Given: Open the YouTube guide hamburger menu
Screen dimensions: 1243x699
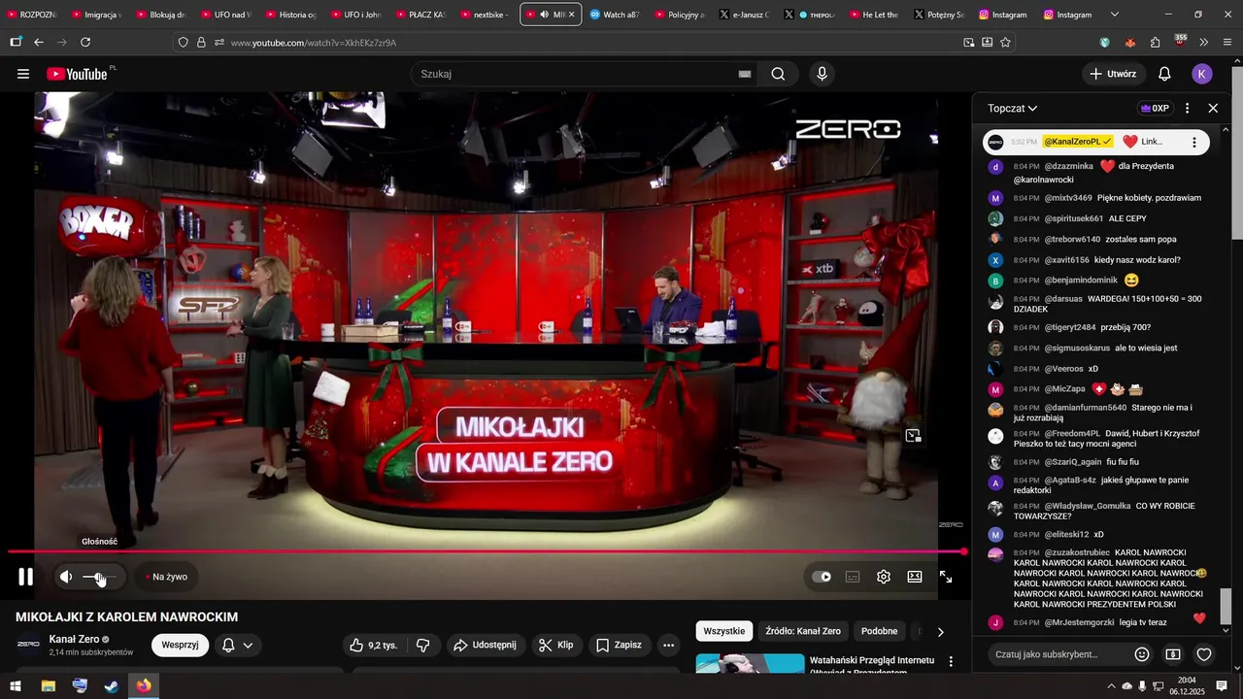Looking at the screenshot, I should pyautogui.click(x=23, y=74).
